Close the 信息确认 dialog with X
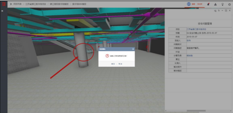233x113 pixels. click(x=133, y=49)
